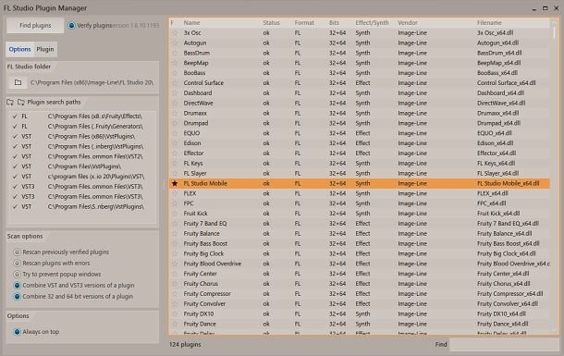Select the Fruity DX10 plugin row

pyautogui.click(x=359, y=314)
